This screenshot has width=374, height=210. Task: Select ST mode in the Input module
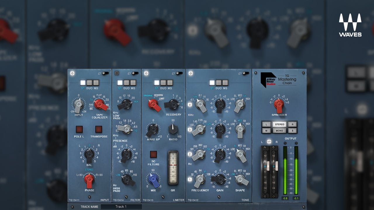click(83, 83)
